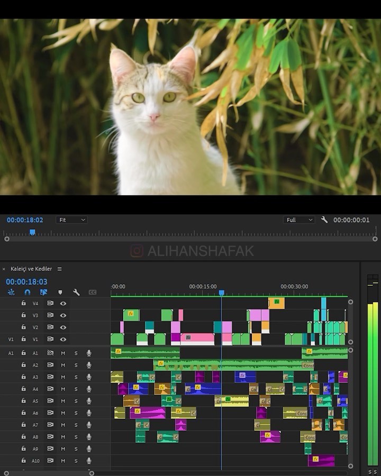This screenshot has width=381, height=476.
Task: Click the nest sequence insert icon
Action: pos(11,292)
